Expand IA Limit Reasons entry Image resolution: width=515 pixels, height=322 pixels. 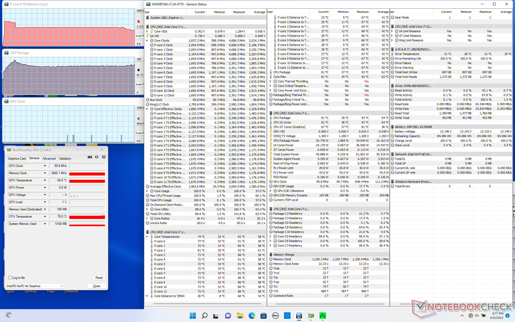tap(392, 31)
